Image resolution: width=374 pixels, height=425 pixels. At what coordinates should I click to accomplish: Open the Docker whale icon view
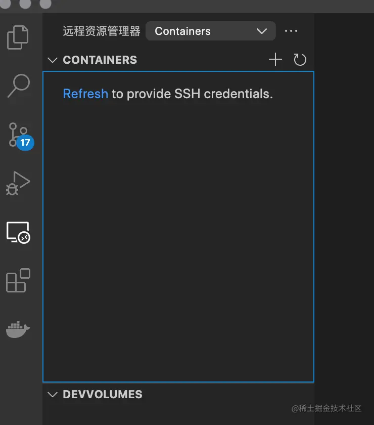coord(18,328)
